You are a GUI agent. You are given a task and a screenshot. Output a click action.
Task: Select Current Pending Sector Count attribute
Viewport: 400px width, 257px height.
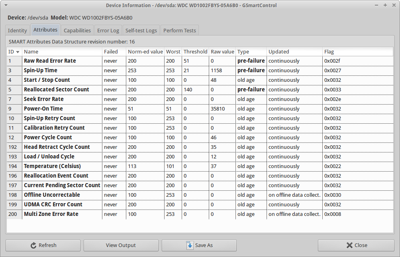coord(200,186)
